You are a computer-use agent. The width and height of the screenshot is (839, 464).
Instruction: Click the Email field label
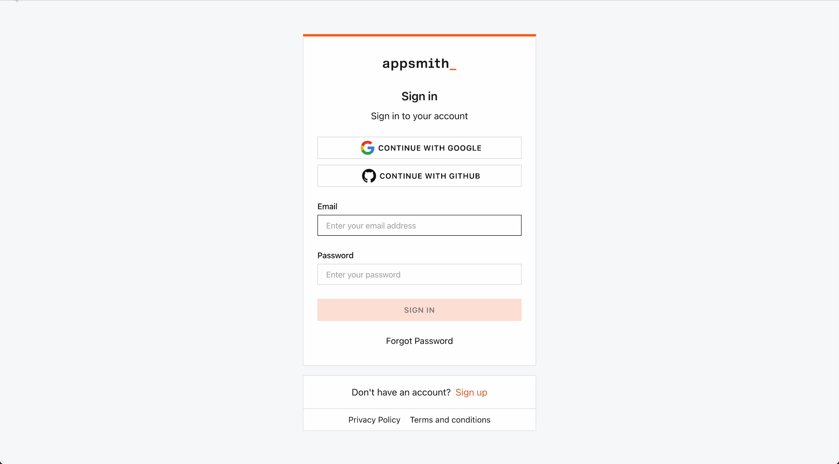[x=327, y=206]
